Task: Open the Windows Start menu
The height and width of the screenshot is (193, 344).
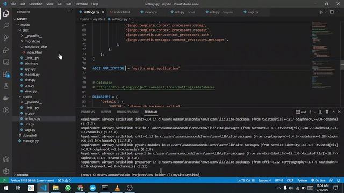Action: pyautogui.click(x=6, y=188)
